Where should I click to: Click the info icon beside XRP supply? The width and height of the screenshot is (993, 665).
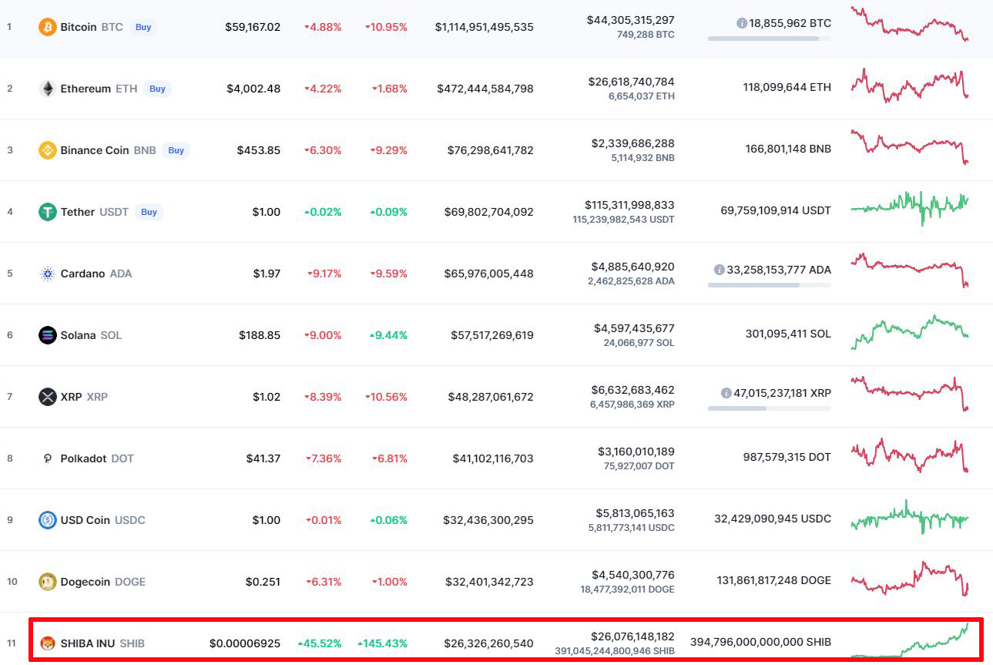point(726,393)
